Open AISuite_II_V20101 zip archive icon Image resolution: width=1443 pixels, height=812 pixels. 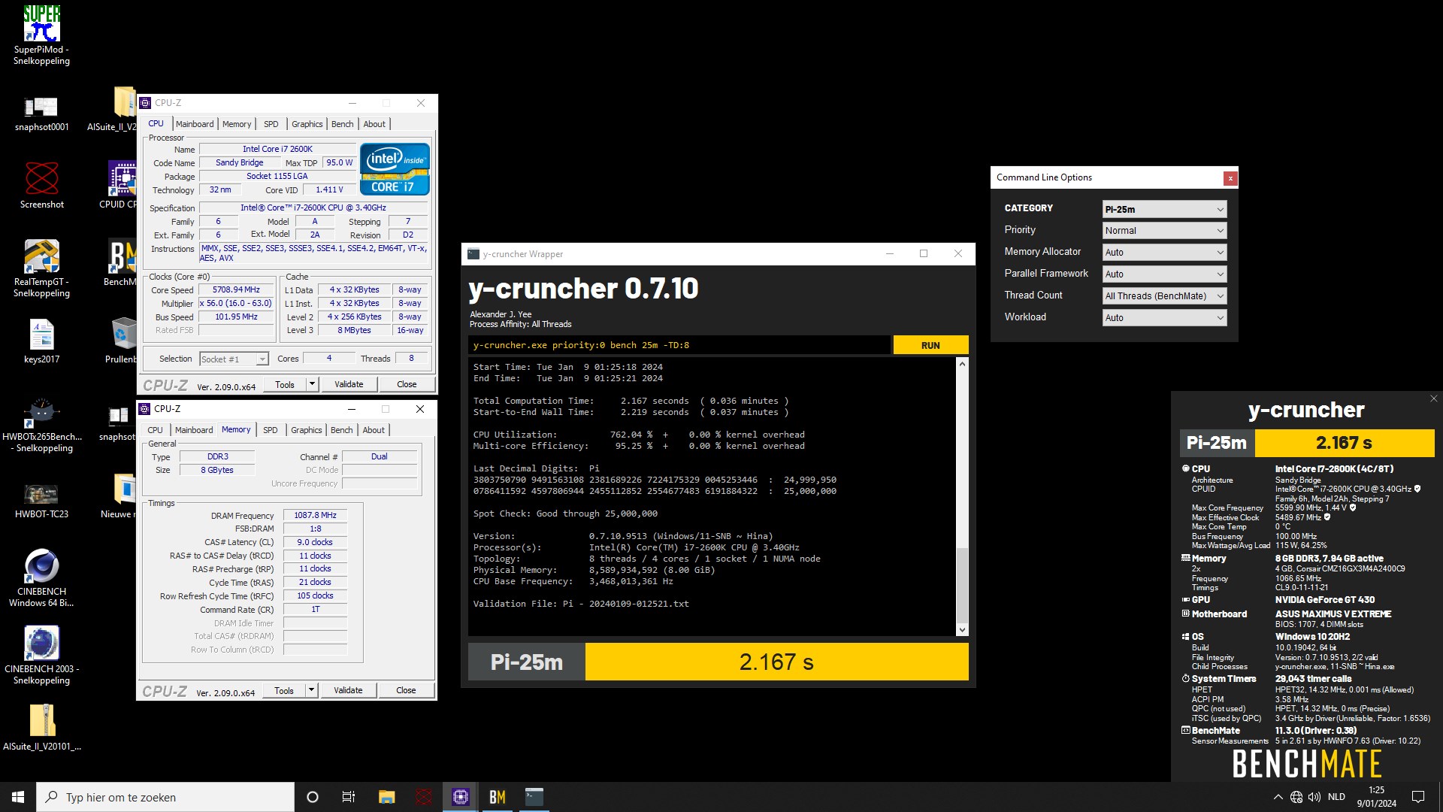point(41,727)
